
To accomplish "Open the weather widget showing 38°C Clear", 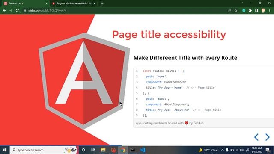I will tap(208, 150).
